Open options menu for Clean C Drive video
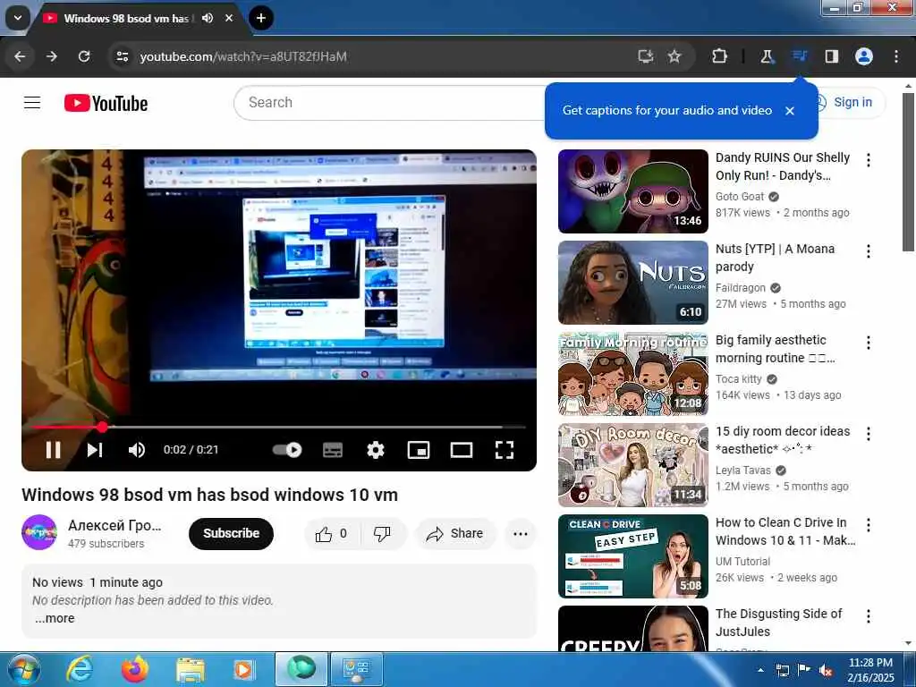 coord(869,524)
